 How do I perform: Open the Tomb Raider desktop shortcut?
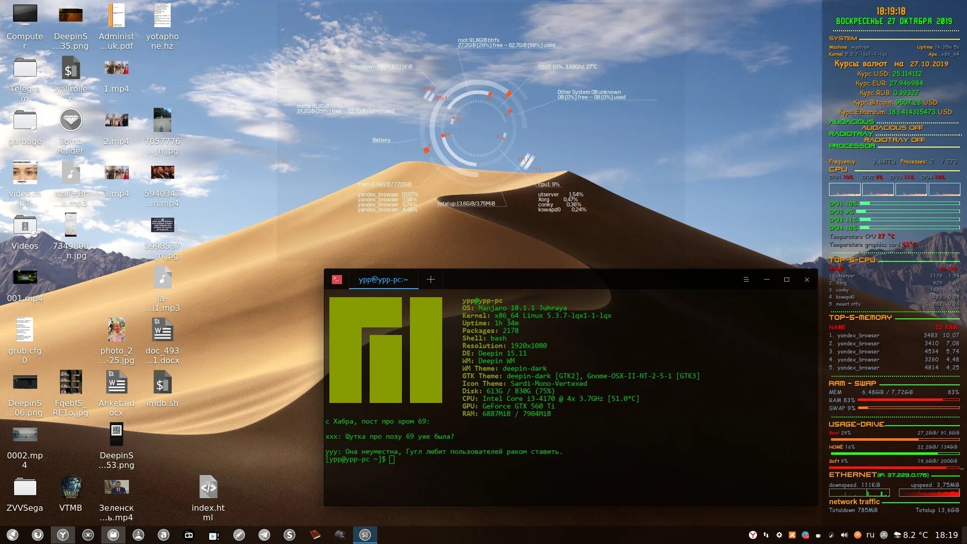click(x=71, y=121)
